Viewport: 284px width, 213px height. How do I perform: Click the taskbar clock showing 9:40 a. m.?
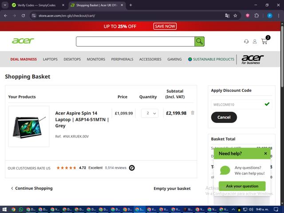262,209
